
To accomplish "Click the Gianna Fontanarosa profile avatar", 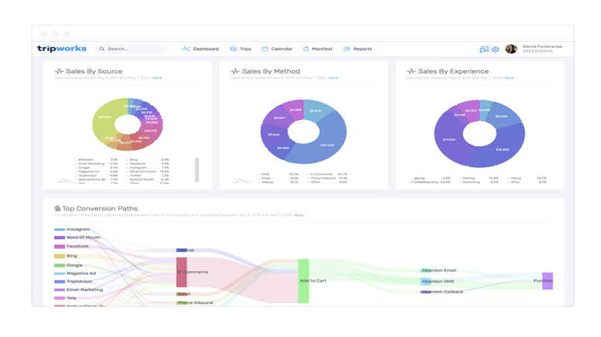I will click(x=511, y=49).
